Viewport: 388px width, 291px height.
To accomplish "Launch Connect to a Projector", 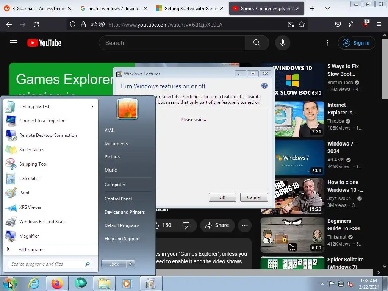I will 51,121.
